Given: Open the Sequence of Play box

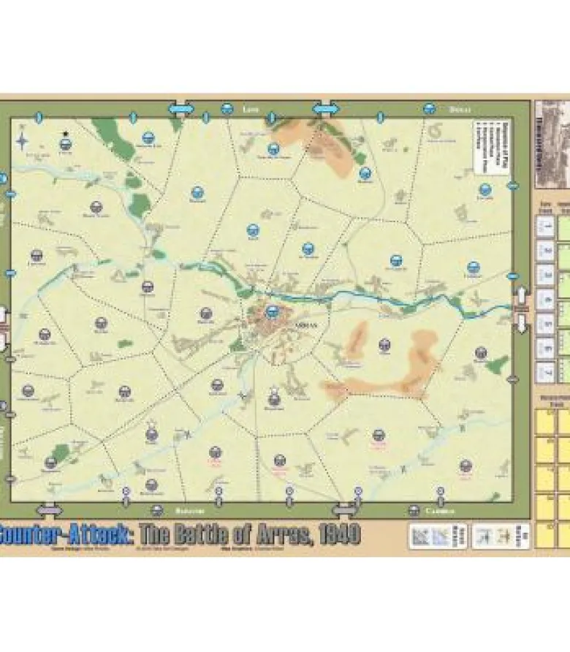Looking at the screenshot, I should point(491,148).
